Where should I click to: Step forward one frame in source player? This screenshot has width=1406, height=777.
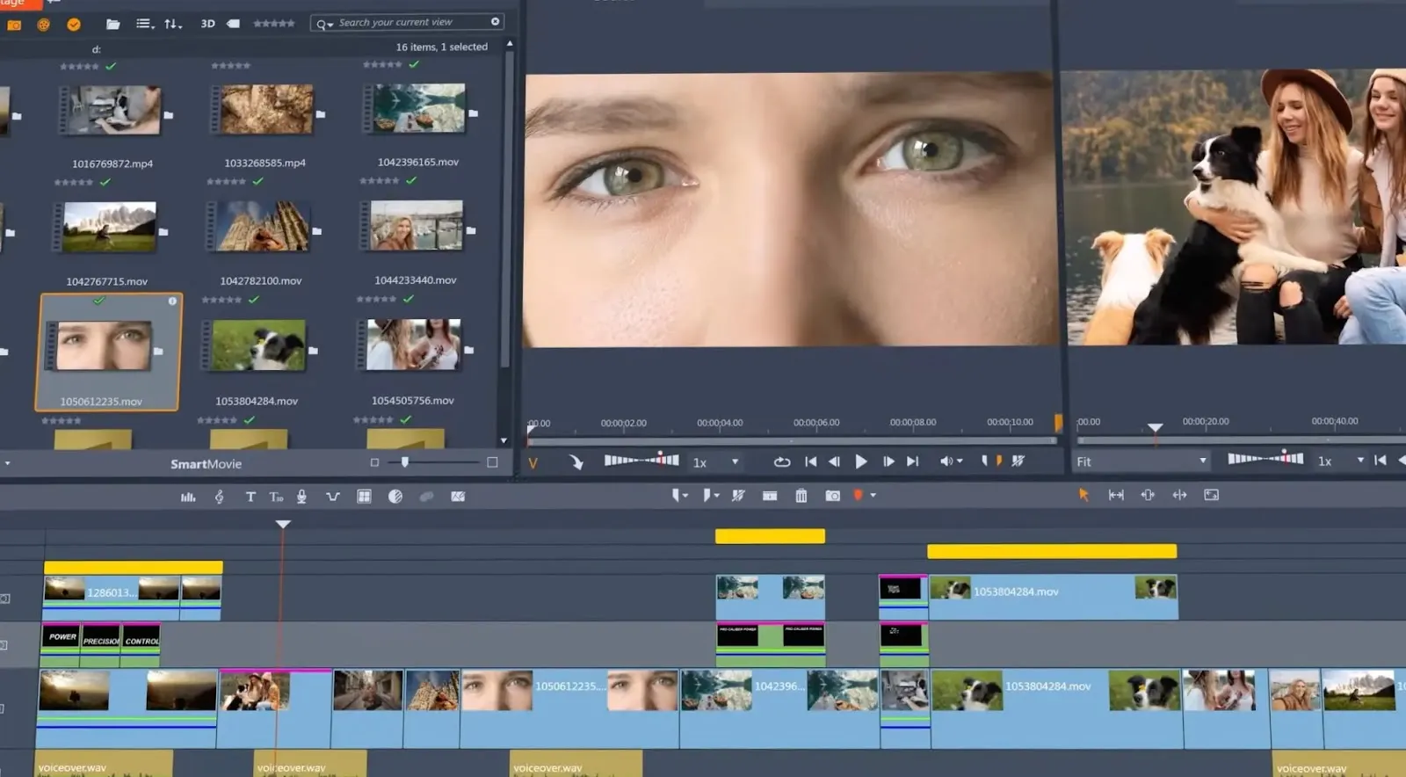(x=888, y=461)
